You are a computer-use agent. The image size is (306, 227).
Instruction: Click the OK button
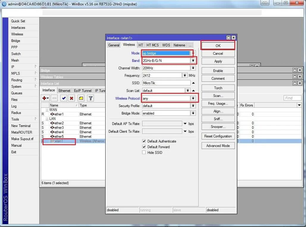[218, 46]
